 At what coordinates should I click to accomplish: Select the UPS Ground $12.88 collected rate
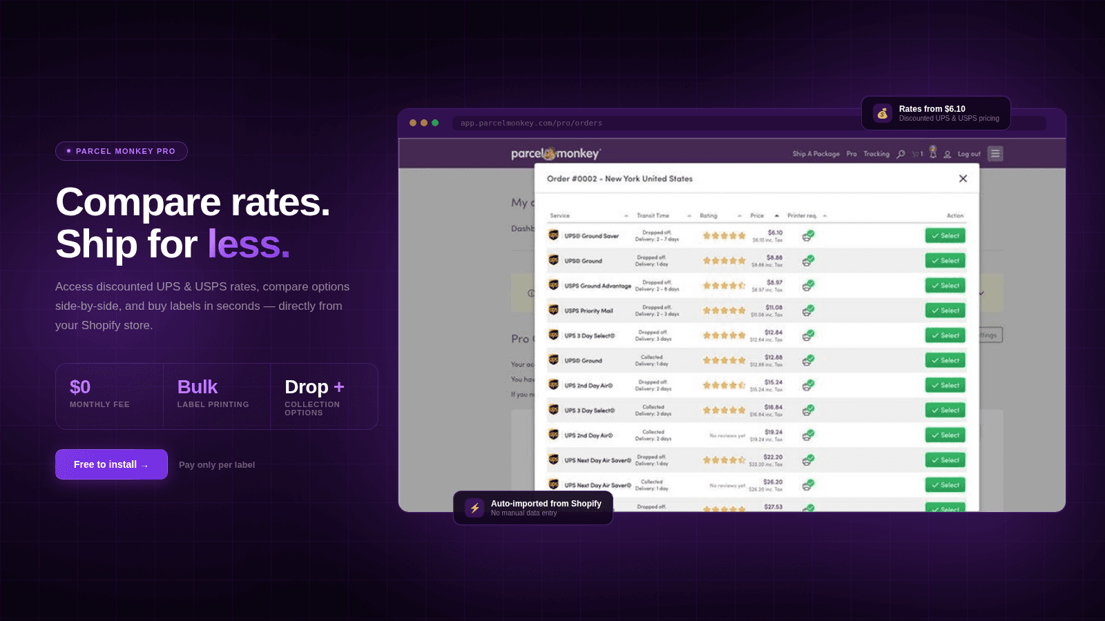point(945,360)
